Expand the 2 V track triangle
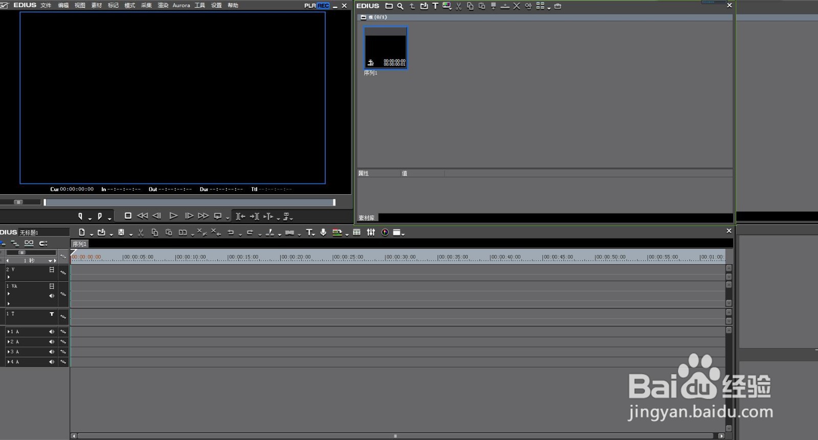The width and height of the screenshot is (818, 440). (9, 277)
